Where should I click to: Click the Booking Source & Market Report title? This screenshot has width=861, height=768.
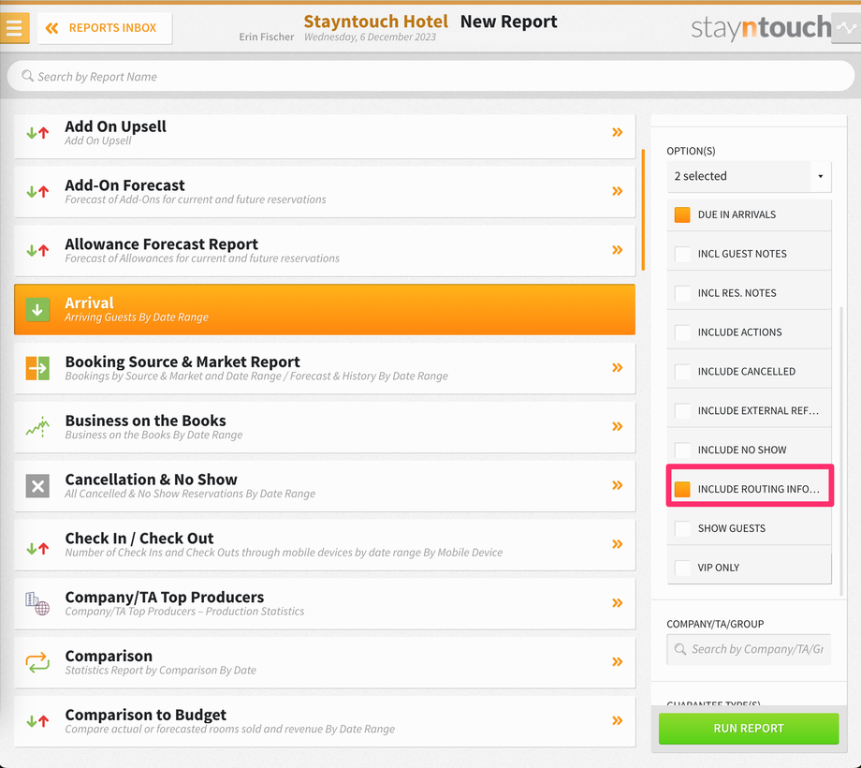[x=182, y=362]
